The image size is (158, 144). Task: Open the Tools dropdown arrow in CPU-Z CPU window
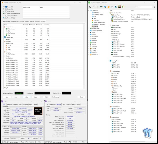click(x=26, y=142)
